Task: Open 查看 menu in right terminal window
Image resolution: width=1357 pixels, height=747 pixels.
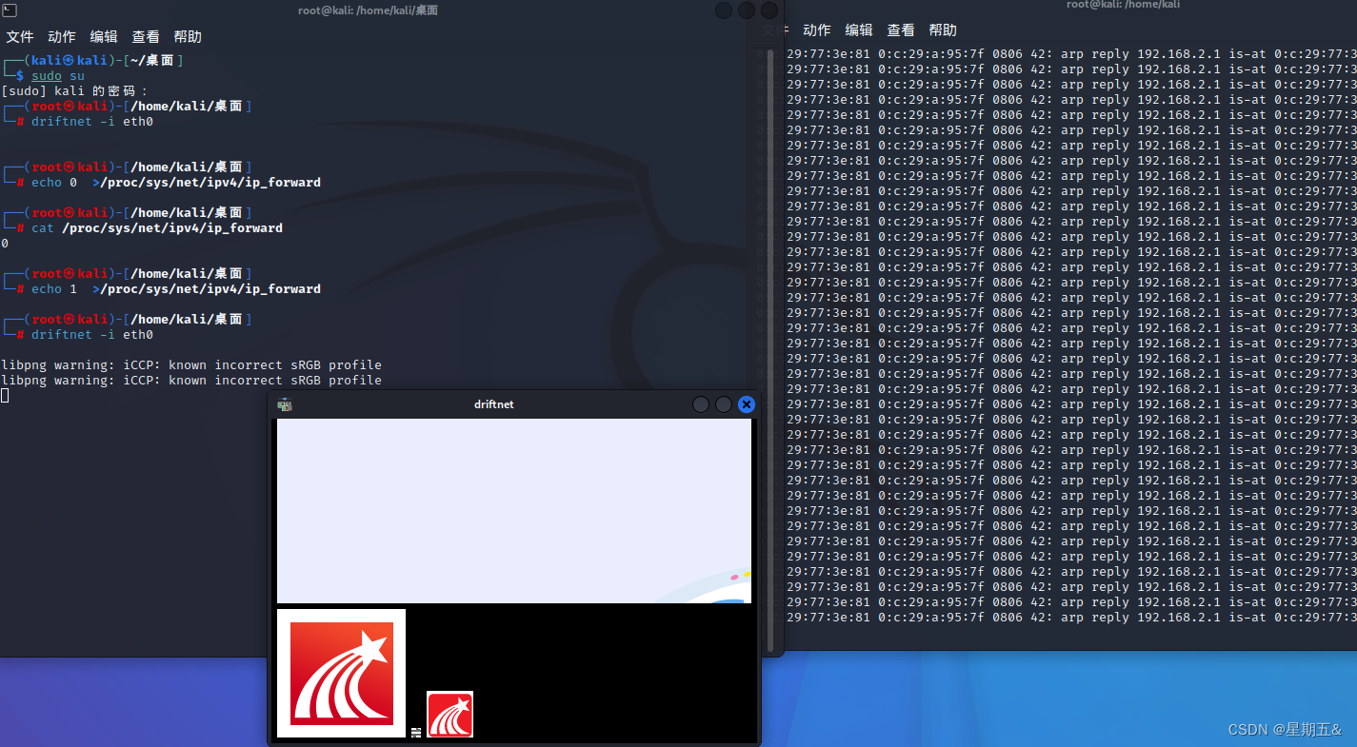Action: click(x=901, y=30)
